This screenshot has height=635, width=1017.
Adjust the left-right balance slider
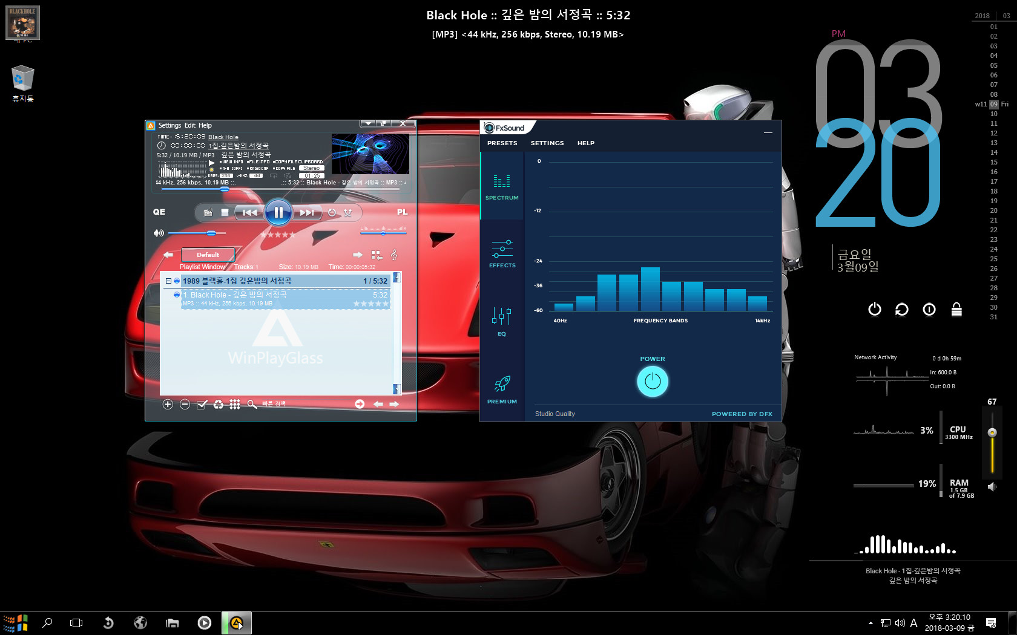pyautogui.click(x=383, y=233)
